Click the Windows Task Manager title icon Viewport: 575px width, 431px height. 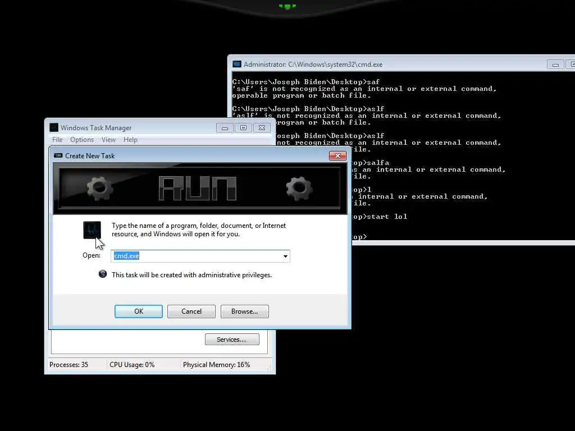pyautogui.click(x=54, y=127)
